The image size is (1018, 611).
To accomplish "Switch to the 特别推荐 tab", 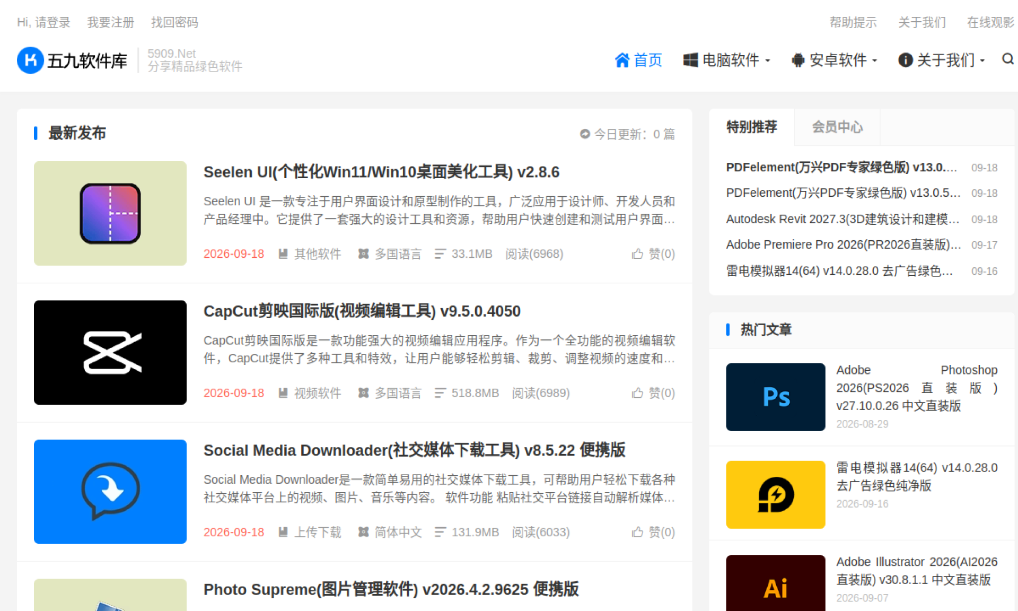I will tap(752, 127).
